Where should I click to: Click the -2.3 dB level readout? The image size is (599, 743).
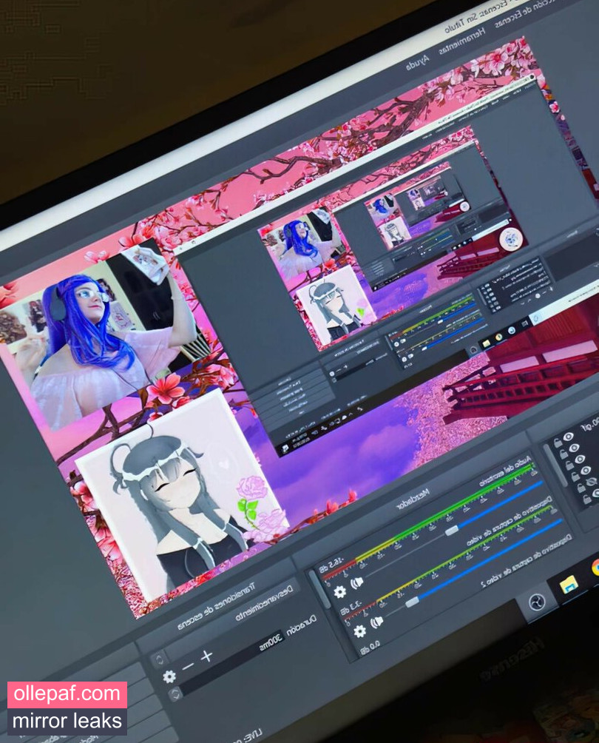point(351,608)
